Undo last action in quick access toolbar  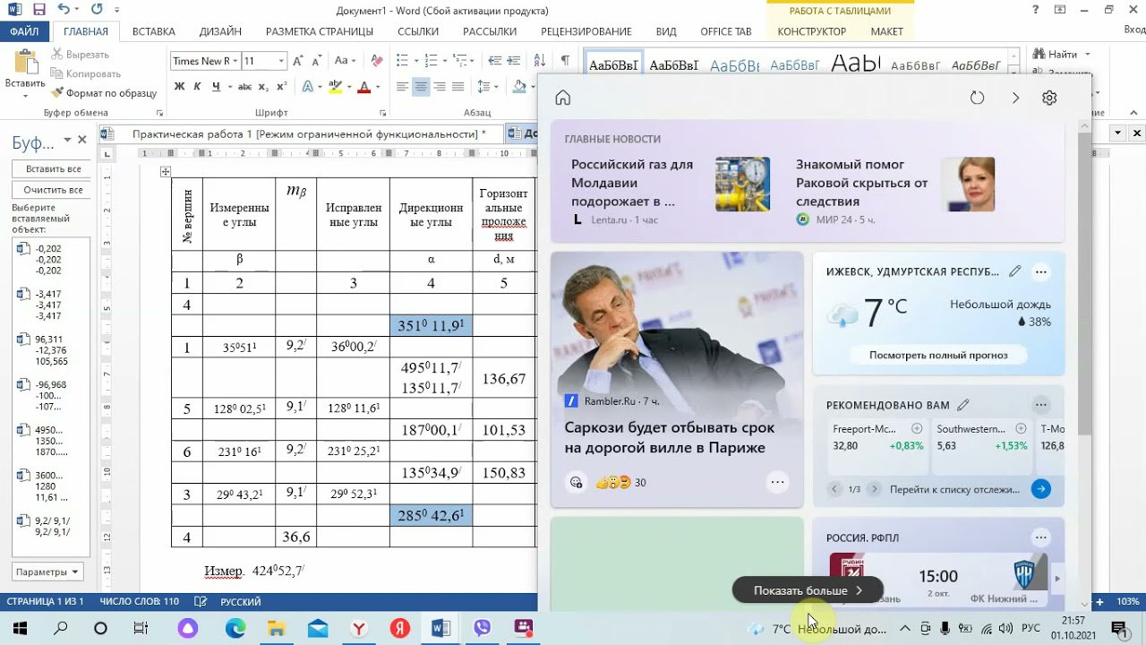64,10
